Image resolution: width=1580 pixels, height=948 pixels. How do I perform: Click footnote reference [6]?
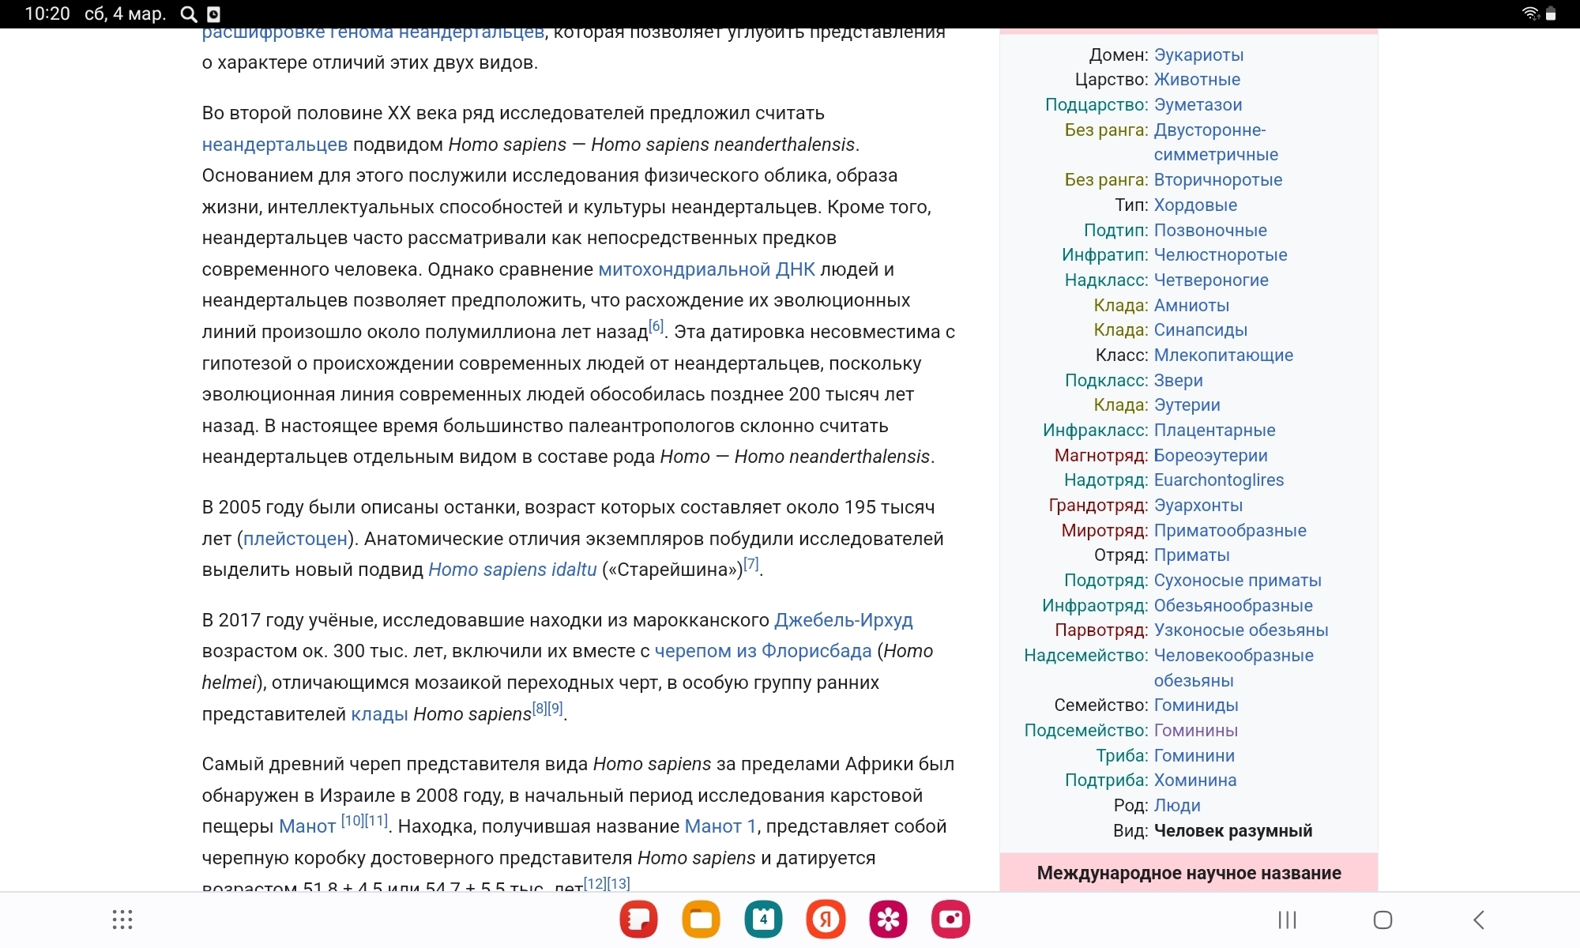pyautogui.click(x=656, y=326)
